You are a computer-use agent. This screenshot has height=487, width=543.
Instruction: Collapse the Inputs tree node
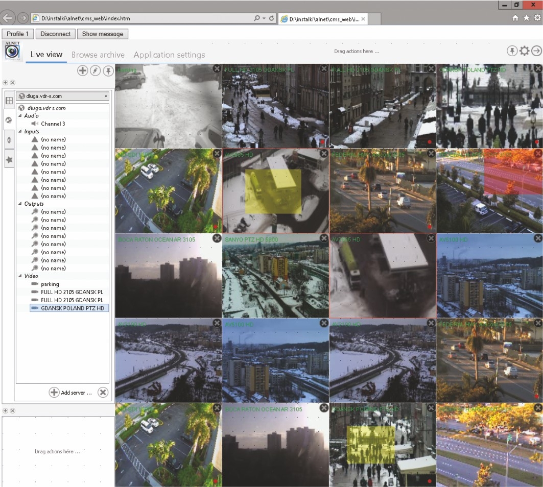(x=20, y=132)
